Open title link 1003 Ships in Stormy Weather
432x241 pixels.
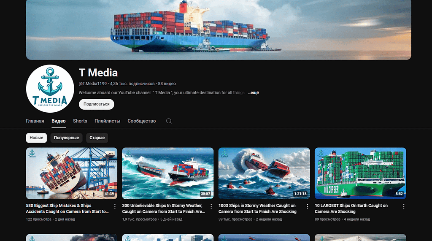coord(257,209)
